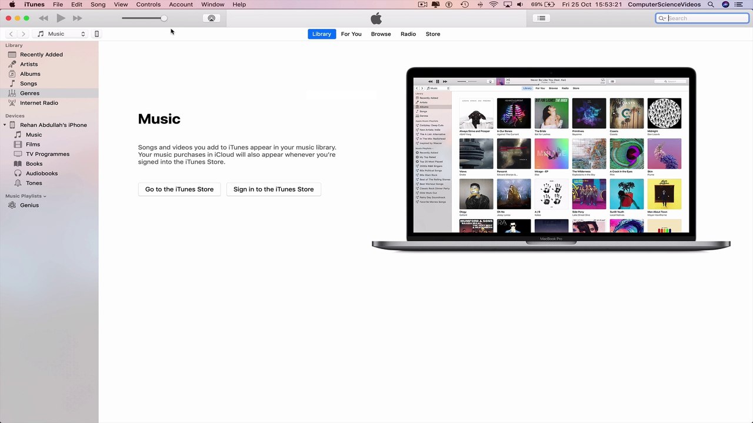
Task: Focus the iTunes Search field
Action: click(x=702, y=18)
